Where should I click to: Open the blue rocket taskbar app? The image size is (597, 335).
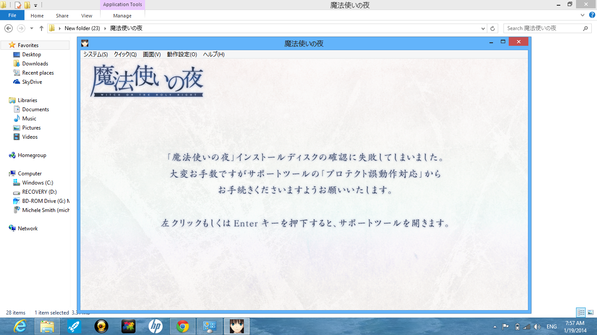[x=74, y=326]
